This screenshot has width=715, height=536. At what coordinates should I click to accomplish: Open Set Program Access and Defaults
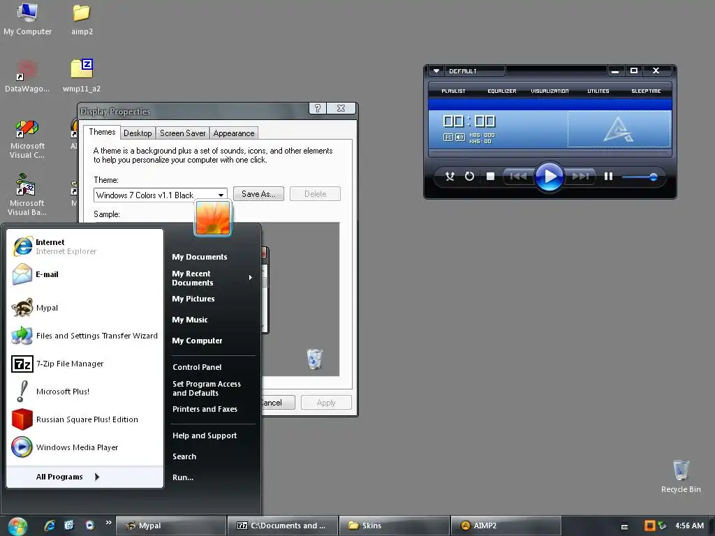tap(207, 388)
